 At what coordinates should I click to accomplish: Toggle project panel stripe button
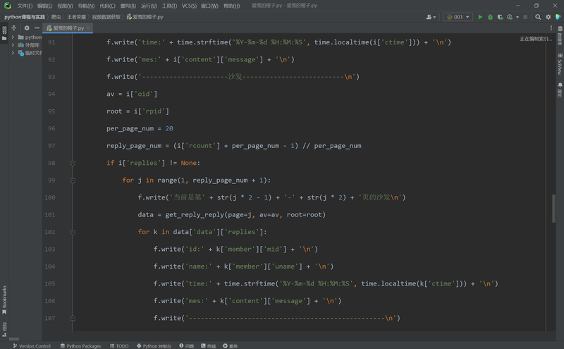[4, 32]
